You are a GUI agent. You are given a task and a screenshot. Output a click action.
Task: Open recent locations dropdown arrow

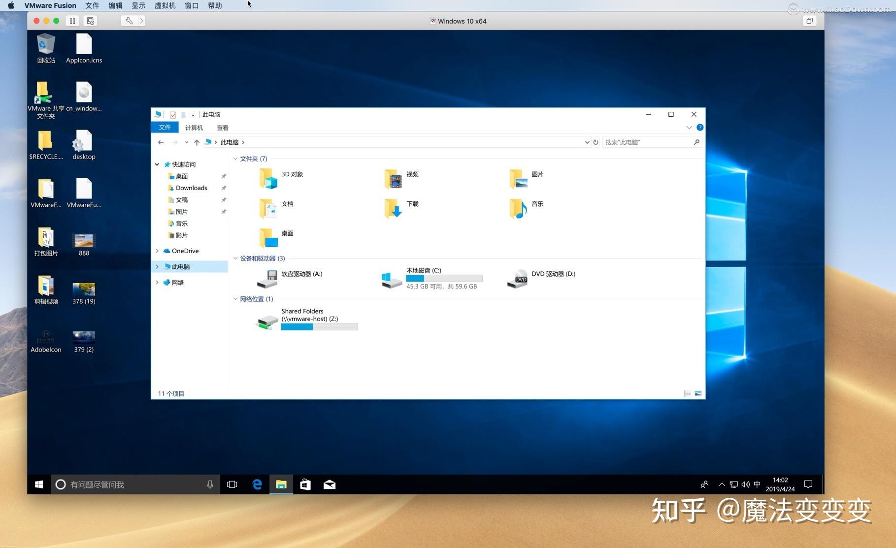click(x=186, y=142)
